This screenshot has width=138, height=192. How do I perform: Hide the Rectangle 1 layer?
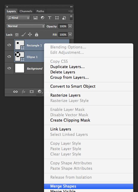point(9,45)
